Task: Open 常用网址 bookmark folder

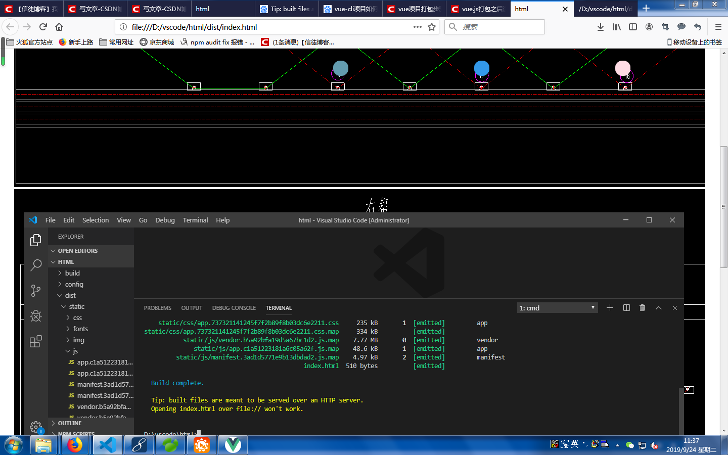Action: click(x=116, y=42)
